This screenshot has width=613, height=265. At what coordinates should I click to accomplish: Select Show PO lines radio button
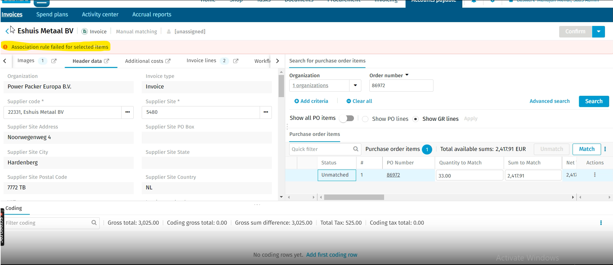tap(365, 119)
